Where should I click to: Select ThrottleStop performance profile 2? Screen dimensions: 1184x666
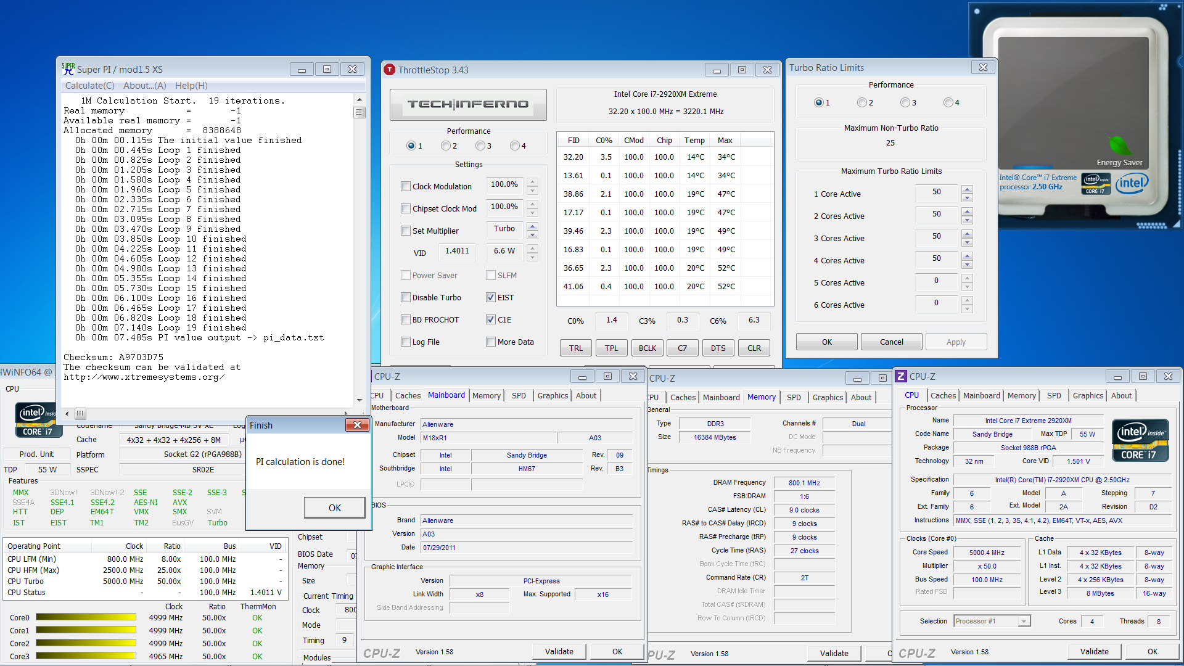(x=445, y=146)
